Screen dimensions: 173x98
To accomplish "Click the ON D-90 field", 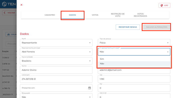I will [134, 96].
